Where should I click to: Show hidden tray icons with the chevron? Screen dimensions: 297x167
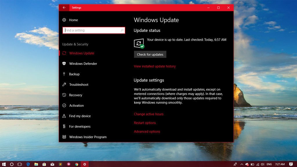click(x=242, y=164)
